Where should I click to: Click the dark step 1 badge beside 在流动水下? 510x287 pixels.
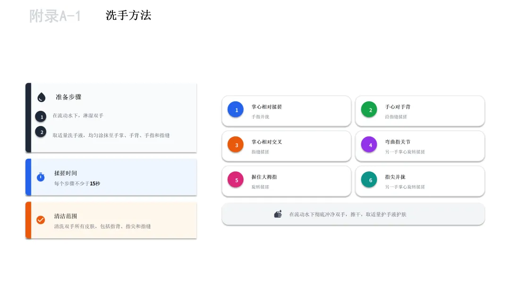click(x=41, y=117)
